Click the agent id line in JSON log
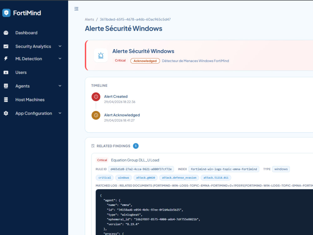313x235 pixels. click(x=145, y=210)
